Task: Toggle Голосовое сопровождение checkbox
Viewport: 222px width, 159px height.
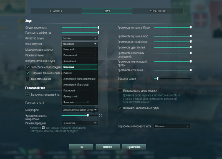Action: 27,67
